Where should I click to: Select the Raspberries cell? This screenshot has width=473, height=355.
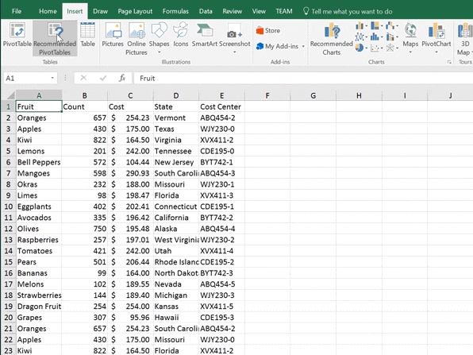(39, 240)
